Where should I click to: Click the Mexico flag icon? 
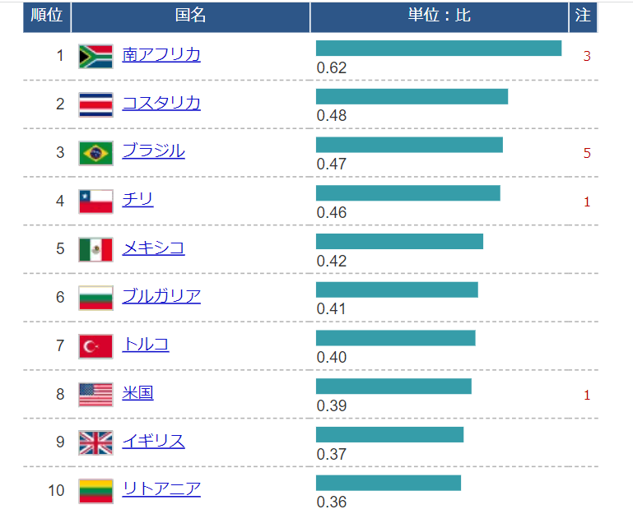(95, 249)
